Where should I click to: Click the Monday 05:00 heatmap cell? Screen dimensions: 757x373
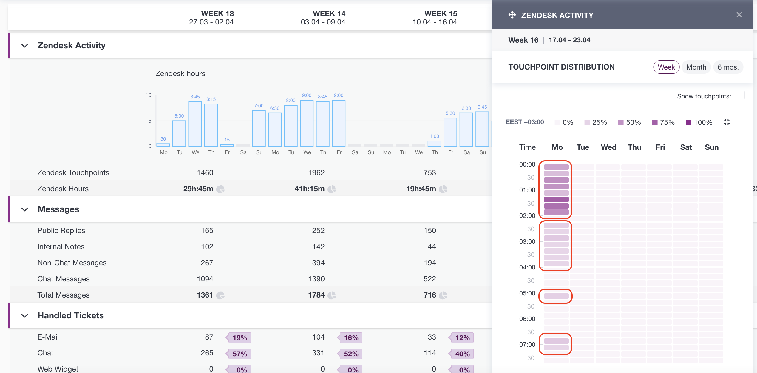click(x=556, y=296)
